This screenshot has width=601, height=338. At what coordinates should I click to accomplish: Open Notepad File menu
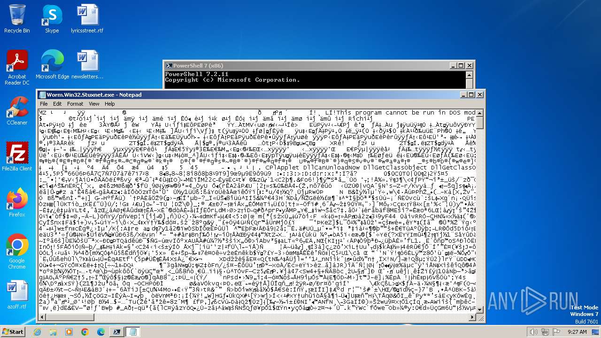click(44, 104)
